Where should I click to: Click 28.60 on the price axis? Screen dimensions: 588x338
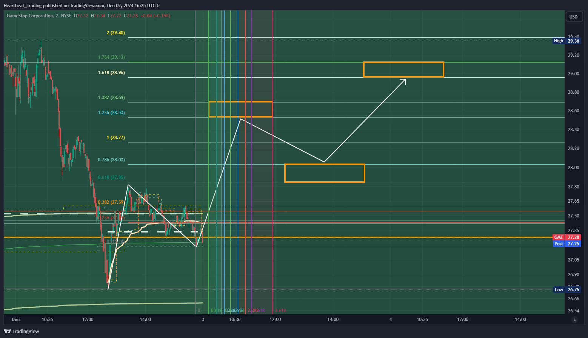click(573, 111)
